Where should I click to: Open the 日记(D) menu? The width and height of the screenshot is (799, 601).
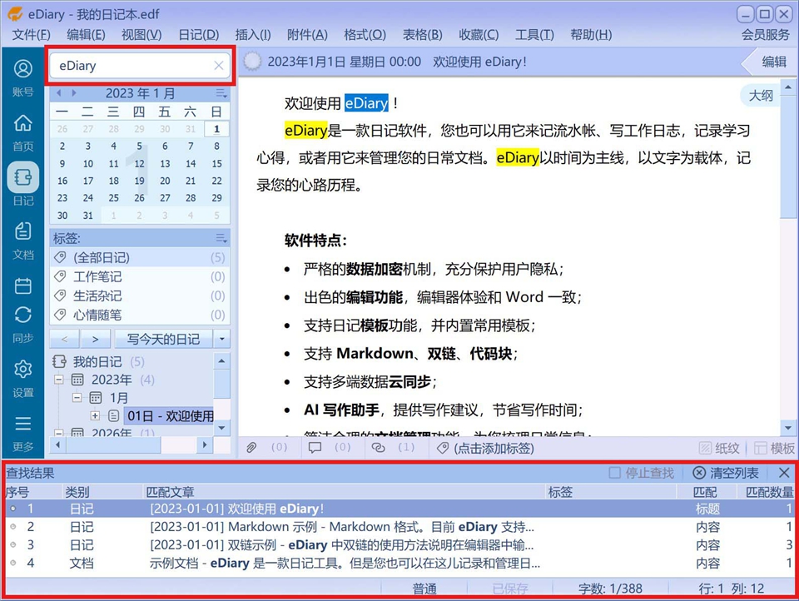[198, 35]
